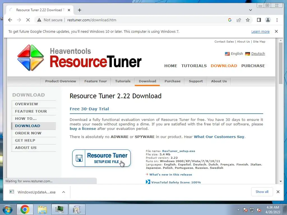Screen dimensions: 287x215
Task: Open the Chrome side panel
Action: (x=259, y=20)
